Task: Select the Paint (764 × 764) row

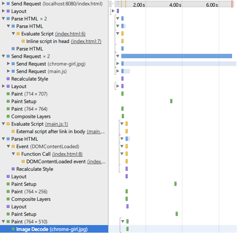Action: [x=54, y=109]
